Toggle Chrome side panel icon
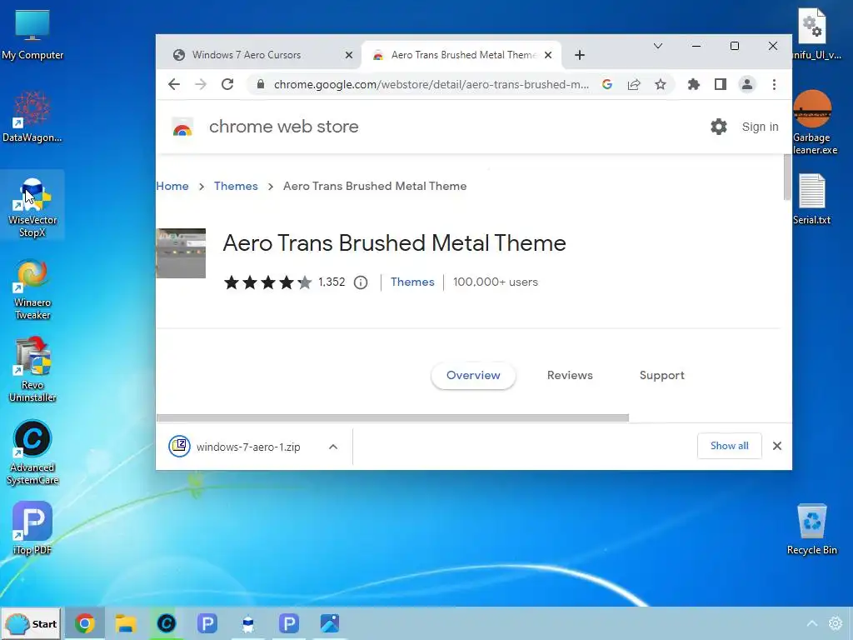Image resolution: width=853 pixels, height=640 pixels. coord(721,84)
